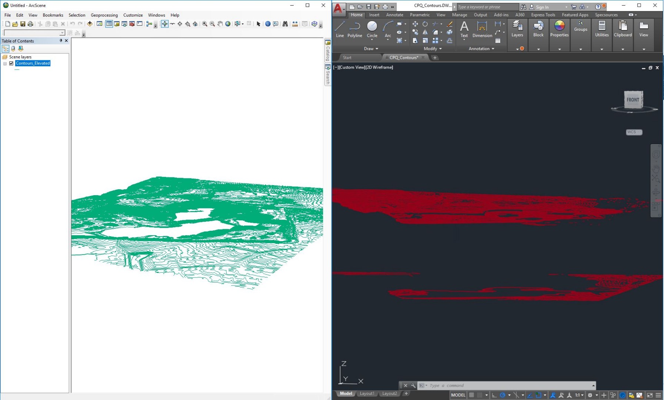
Task: Click the Rotate tool in Modify panel
Action: (425, 24)
